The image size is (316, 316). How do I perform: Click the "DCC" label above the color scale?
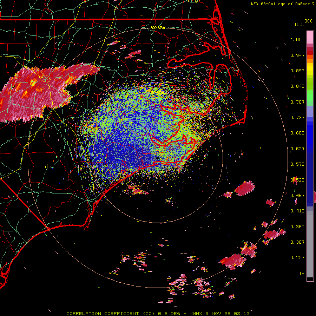click(308, 21)
